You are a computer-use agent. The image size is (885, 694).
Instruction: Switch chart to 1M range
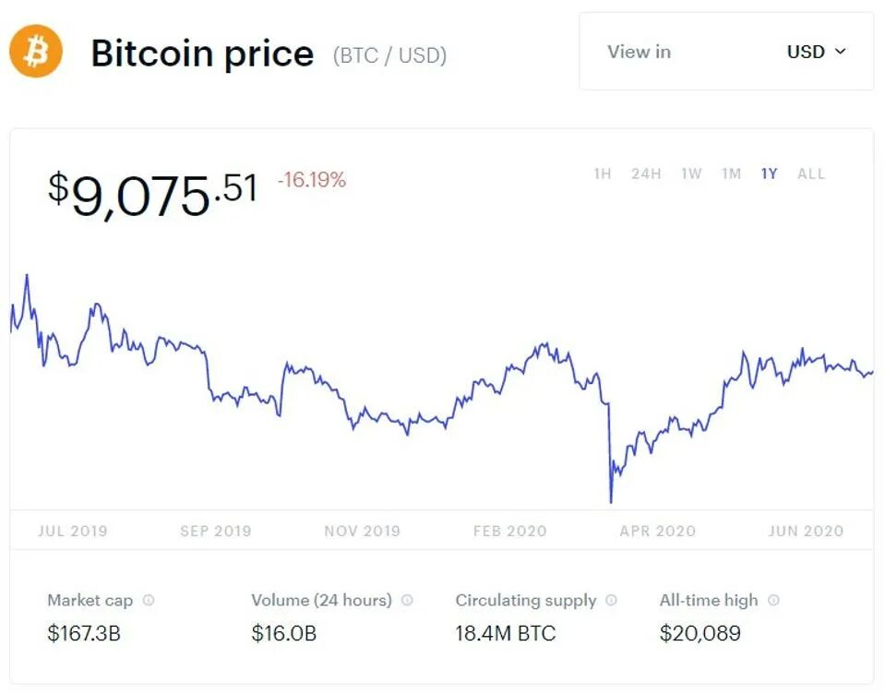click(731, 173)
